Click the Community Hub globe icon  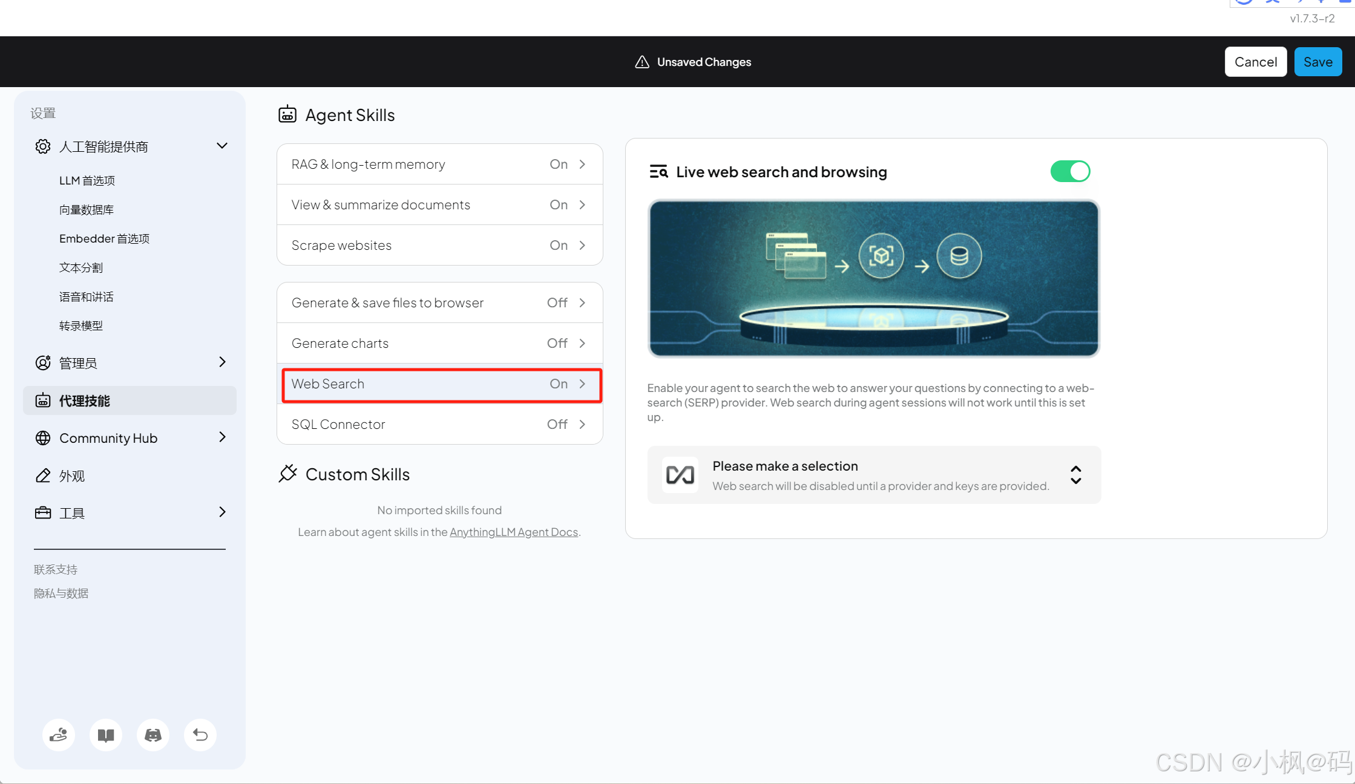43,438
